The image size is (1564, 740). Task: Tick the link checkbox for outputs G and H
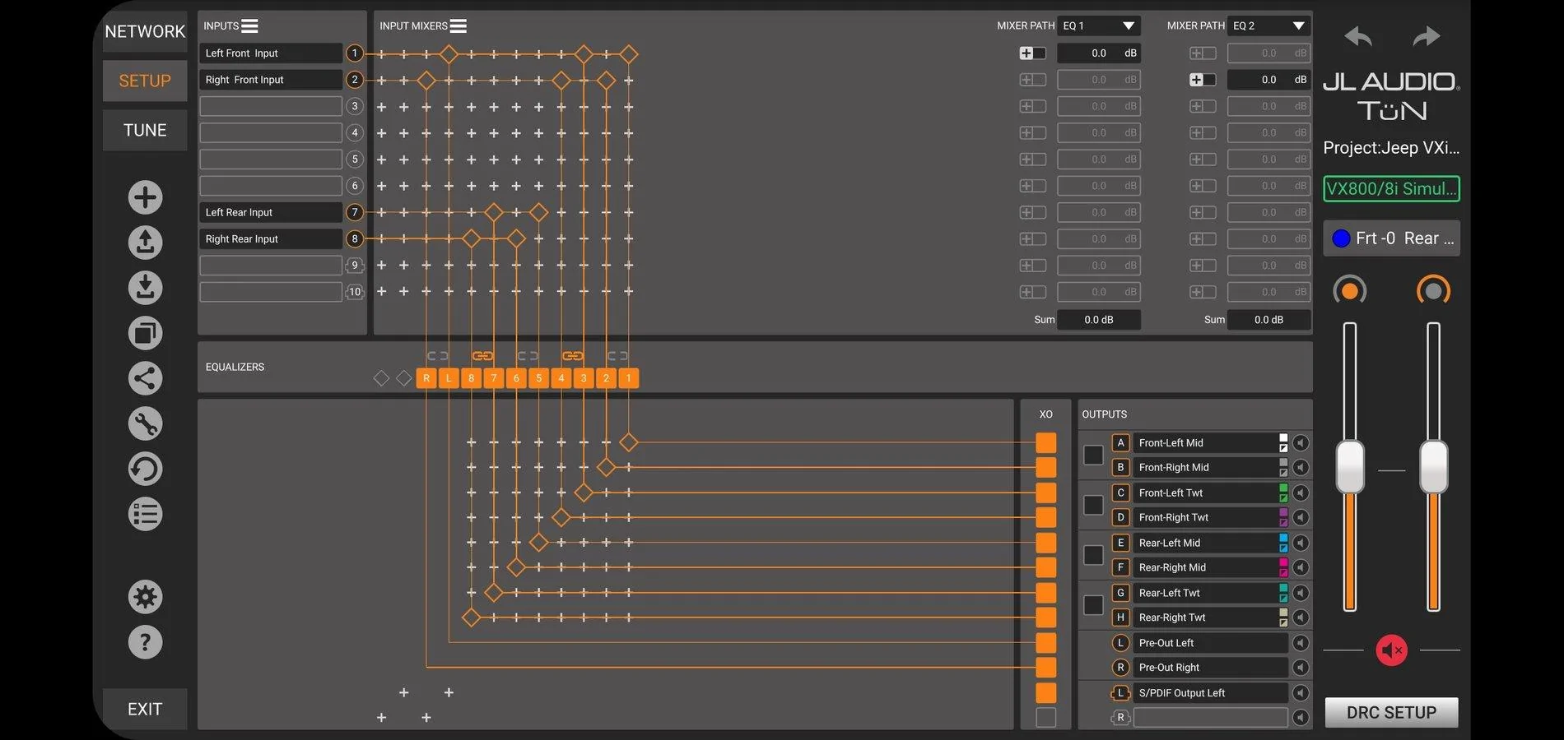click(x=1093, y=605)
